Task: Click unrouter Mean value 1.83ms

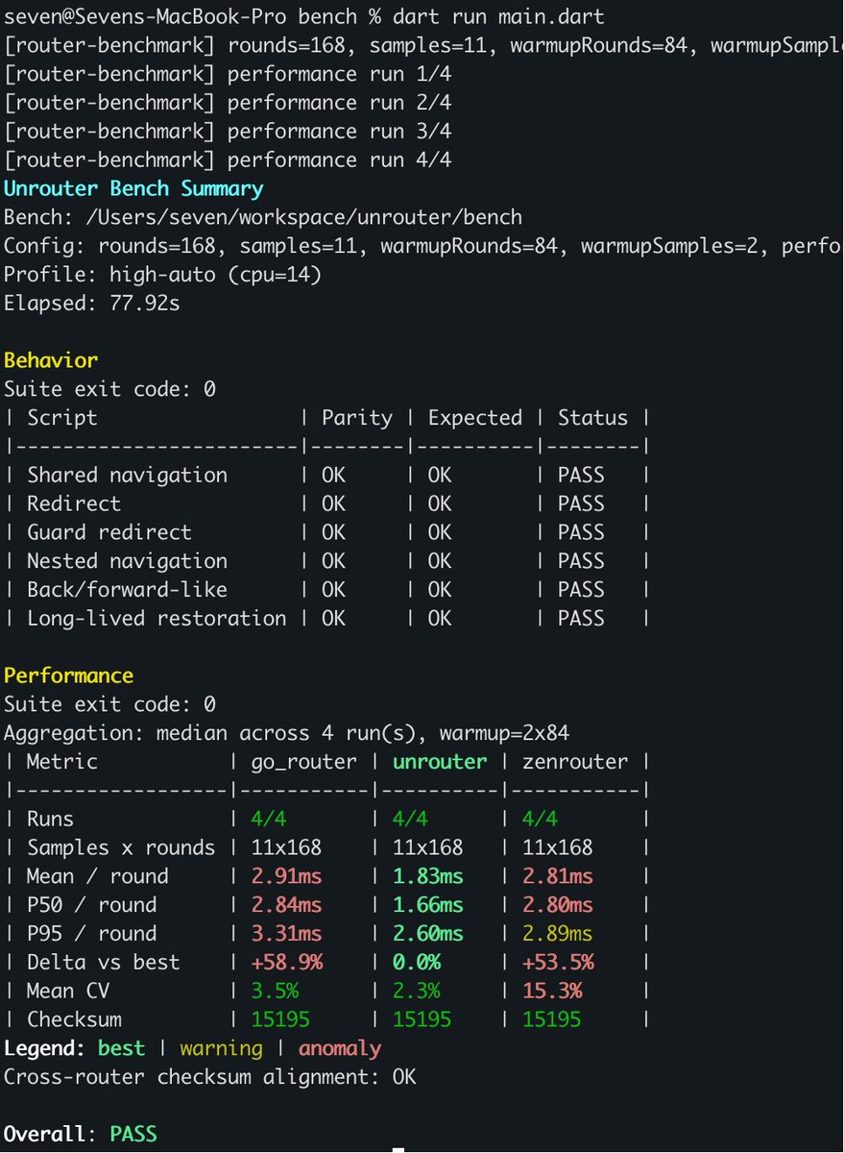Action: pyautogui.click(x=428, y=876)
